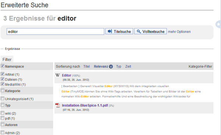Image resolution: width=221 pixels, height=135 pixels.
Task: Click the 'Erweiterte Suche' page heading
Action: 25,5
